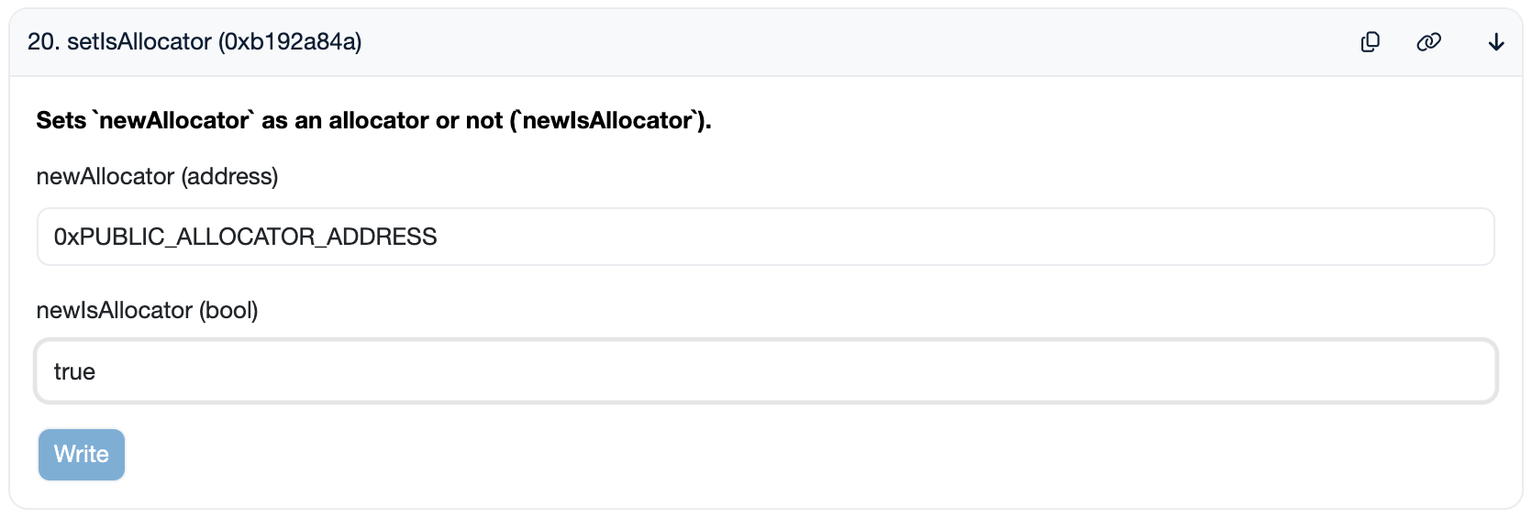1532x519 pixels.
Task: Click the empty header bar area before the icons
Action: pyautogui.click(x=826, y=42)
